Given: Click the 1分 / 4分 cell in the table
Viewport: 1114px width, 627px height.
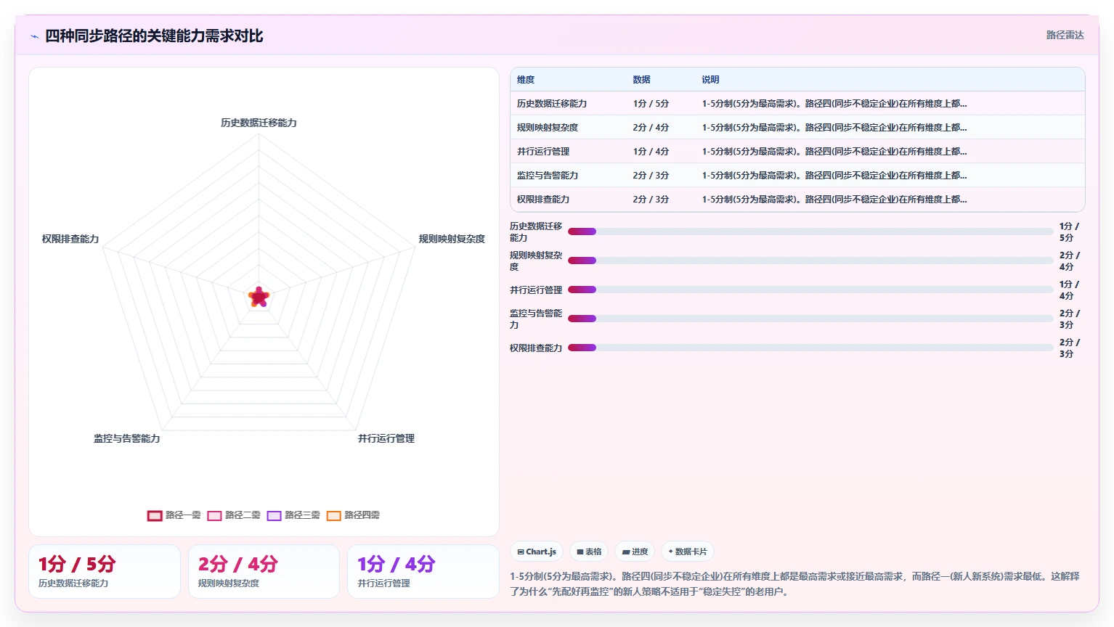Looking at the screenshot, I should (651, 152).
